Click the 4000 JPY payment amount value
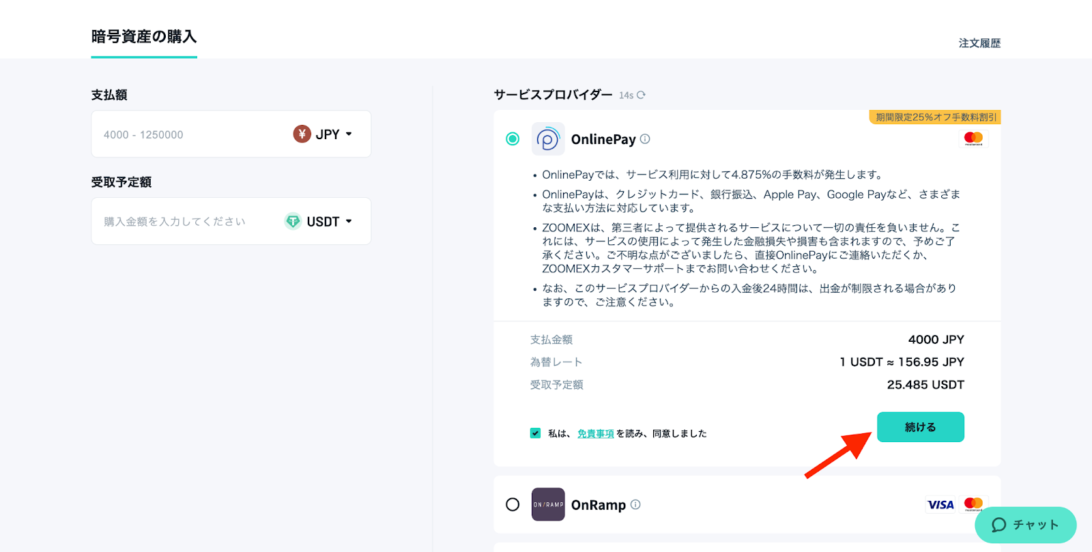The image size is (1092, 552). coord(936,339)
